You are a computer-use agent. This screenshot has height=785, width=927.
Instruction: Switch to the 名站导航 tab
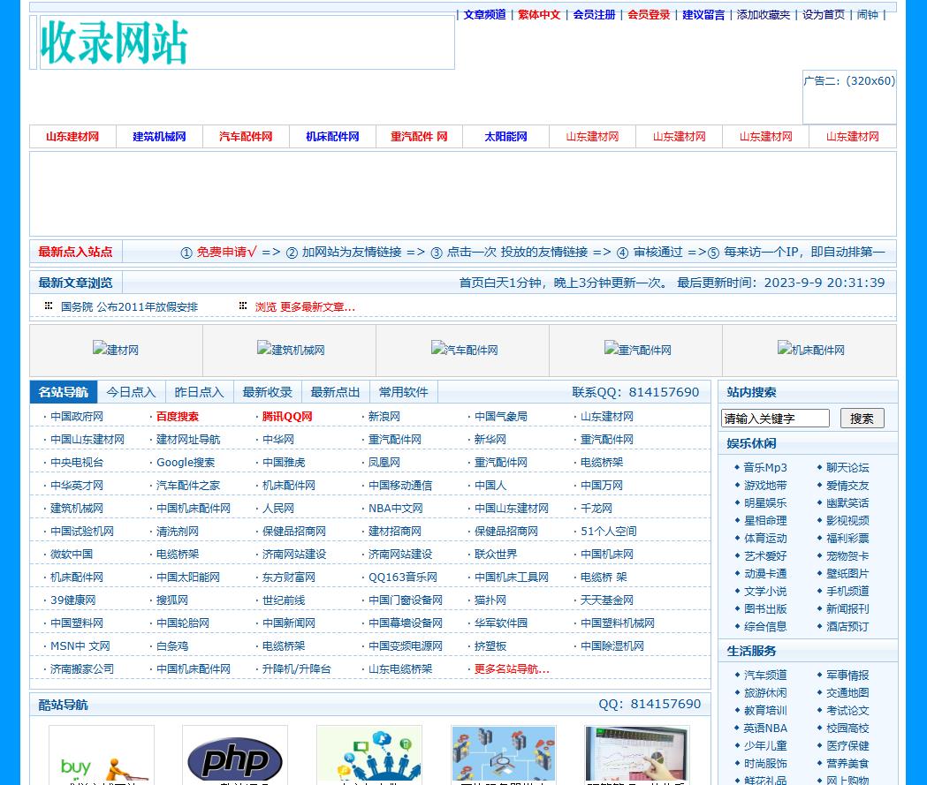tap(64, 392)
